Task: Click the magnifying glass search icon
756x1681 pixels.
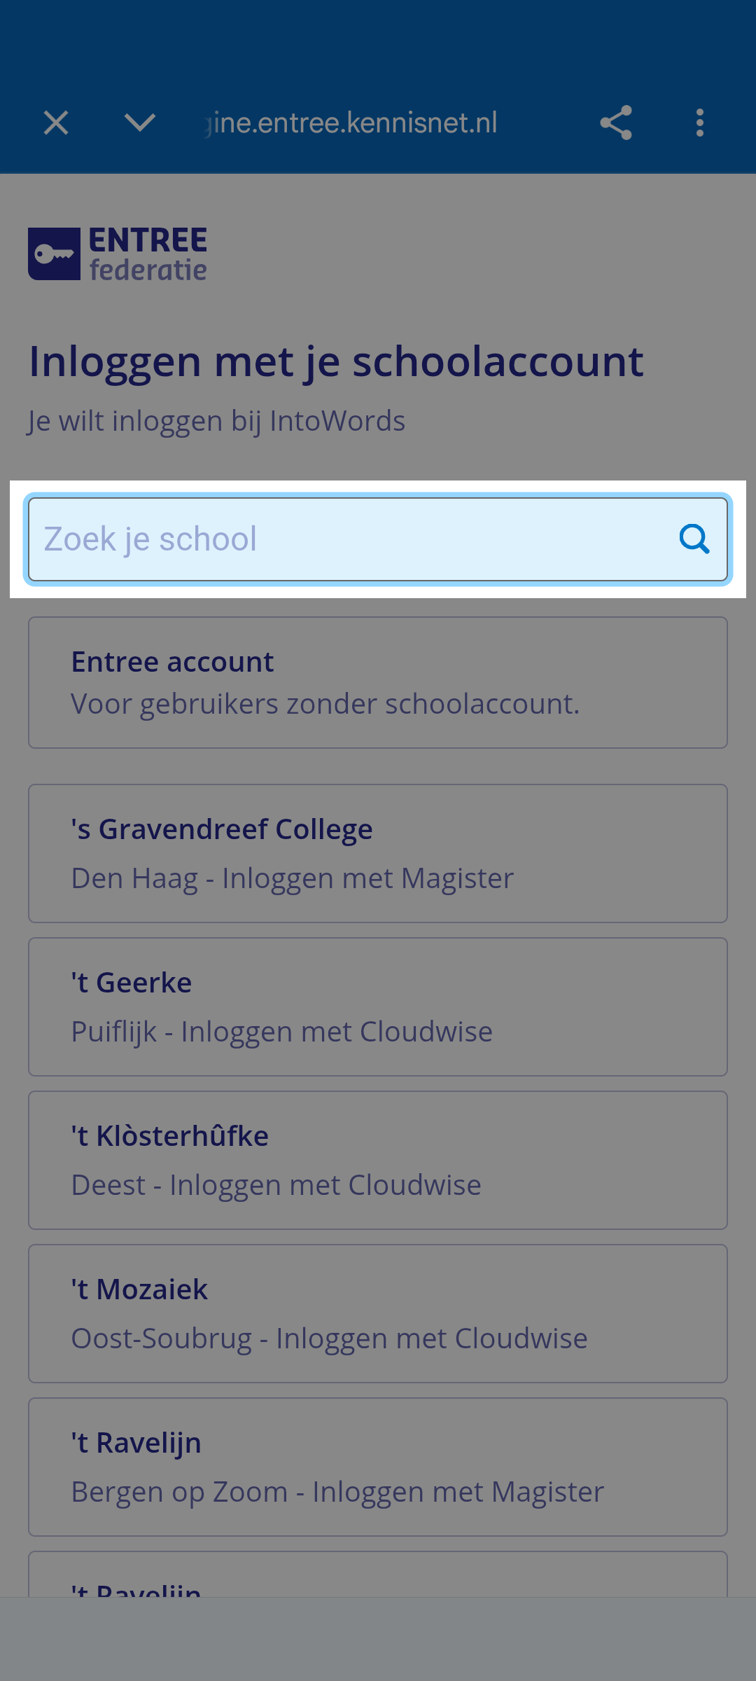Action: pyautogui.click(x=694, y=539)
